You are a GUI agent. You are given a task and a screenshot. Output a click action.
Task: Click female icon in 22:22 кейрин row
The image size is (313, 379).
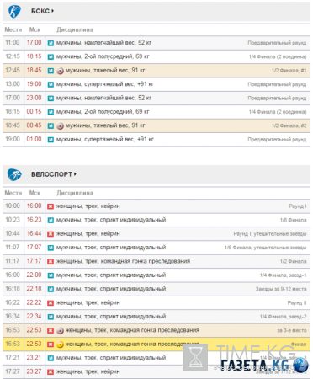coord(50,303)
